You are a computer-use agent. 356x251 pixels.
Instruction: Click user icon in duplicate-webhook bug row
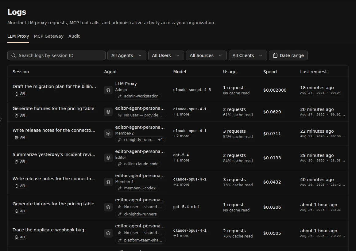point(120,233)
